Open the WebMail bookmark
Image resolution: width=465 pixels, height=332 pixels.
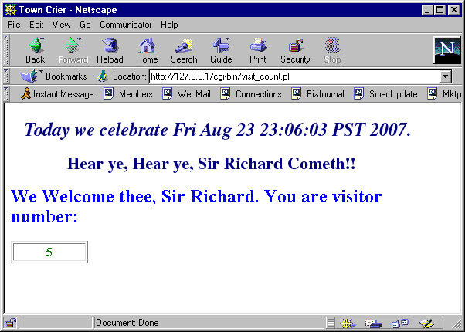point(186,94)
